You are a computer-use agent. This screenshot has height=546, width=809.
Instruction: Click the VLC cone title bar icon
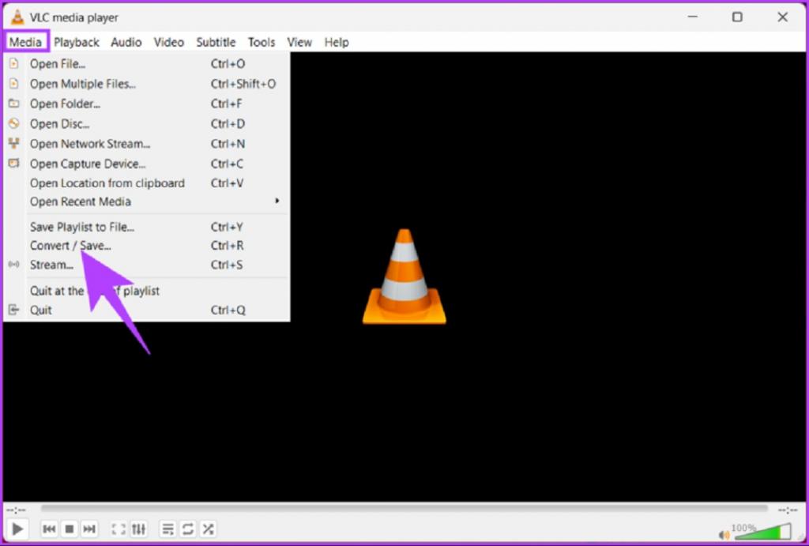point(17,17)
